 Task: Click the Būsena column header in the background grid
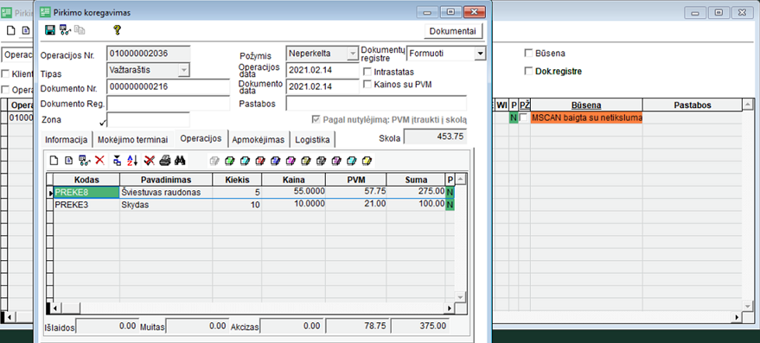pyautogui.click(x=586, y=105)
